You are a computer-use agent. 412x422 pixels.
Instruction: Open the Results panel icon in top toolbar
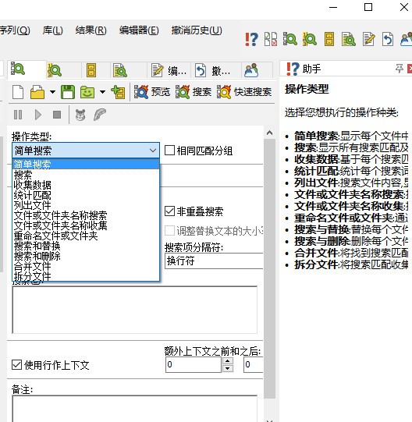click(x=349, y=39)
